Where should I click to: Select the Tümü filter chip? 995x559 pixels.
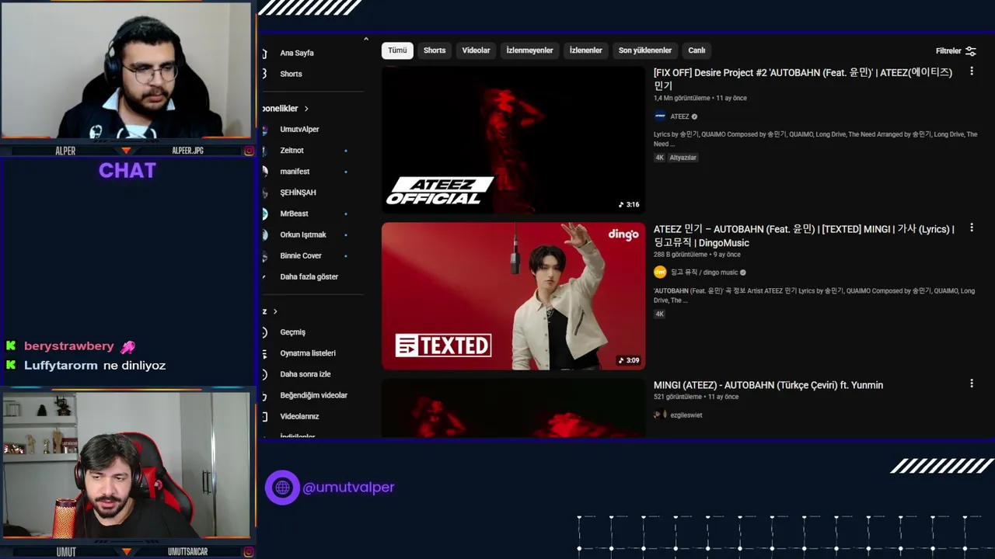point(397,50)
